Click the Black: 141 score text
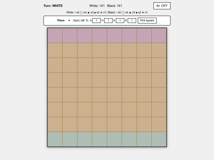The height and width of the screenshot is (160, 214). point(115,6)
